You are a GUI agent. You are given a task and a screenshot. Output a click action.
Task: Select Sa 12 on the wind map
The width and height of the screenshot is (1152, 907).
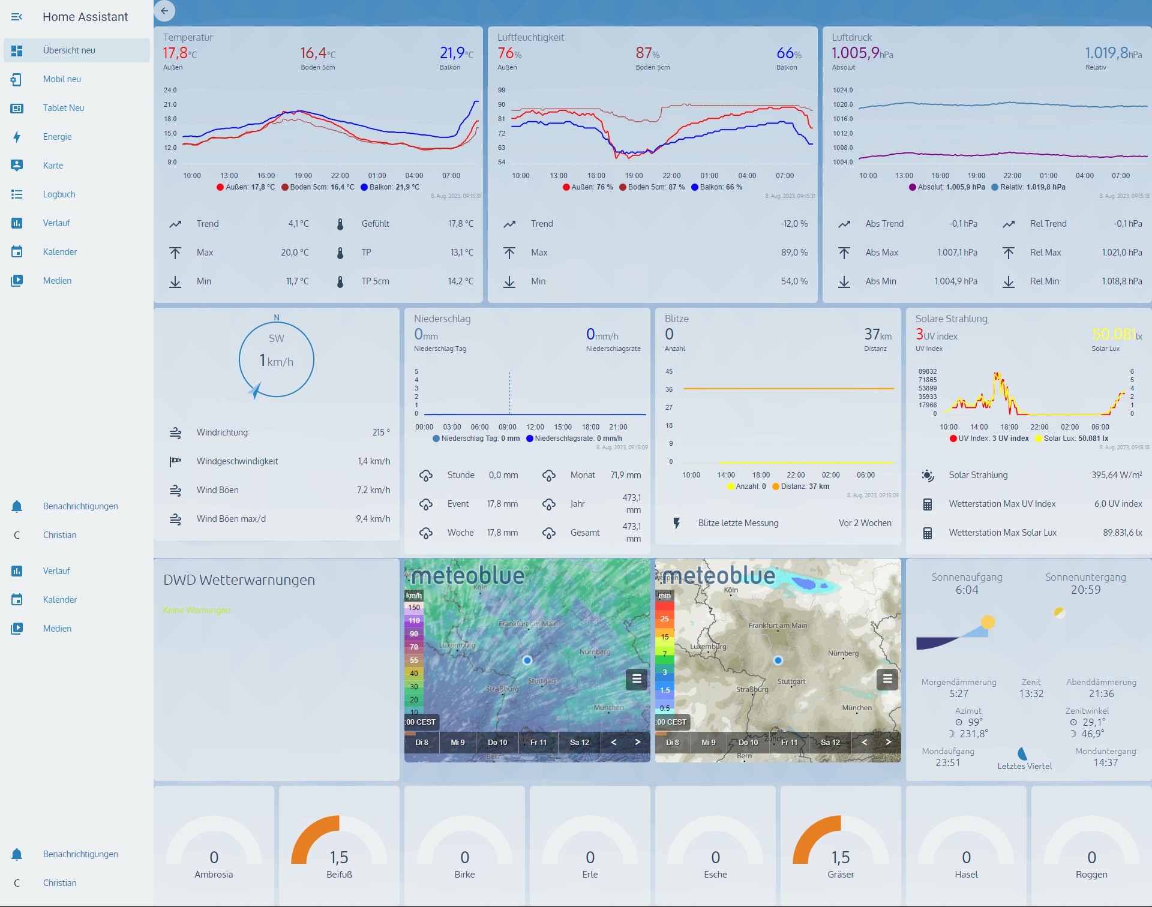[x=580, y=743]
